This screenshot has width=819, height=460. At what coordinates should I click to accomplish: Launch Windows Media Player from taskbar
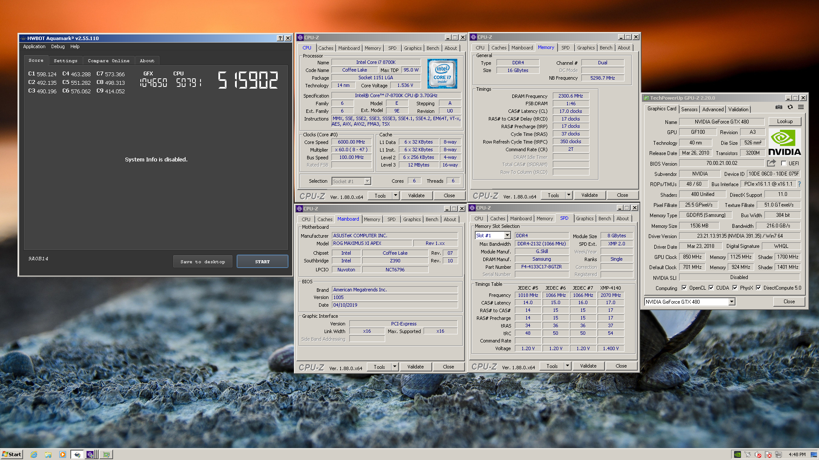coord(63,454)
